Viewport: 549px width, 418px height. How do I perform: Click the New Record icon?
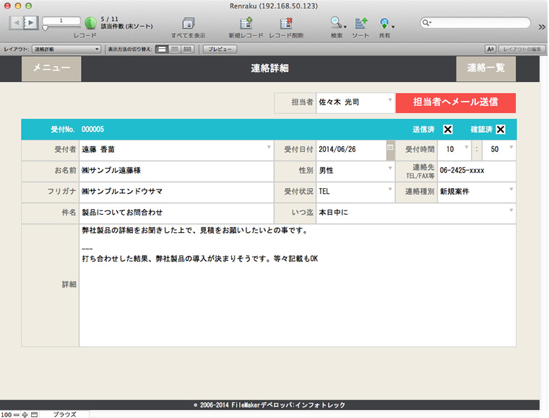tap(246, 24)
